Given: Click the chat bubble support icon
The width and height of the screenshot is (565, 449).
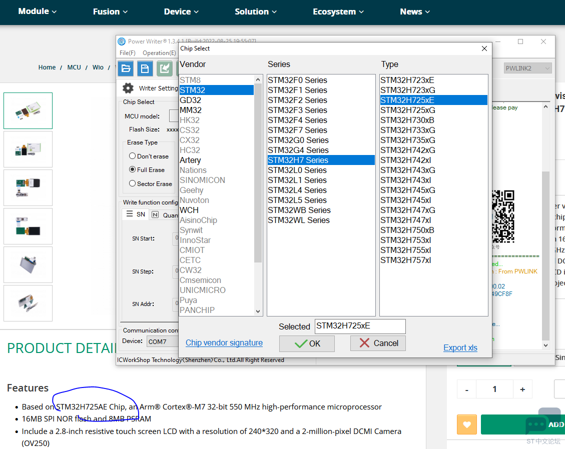Looking at the screenshot, I should [536, 425].
